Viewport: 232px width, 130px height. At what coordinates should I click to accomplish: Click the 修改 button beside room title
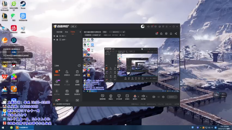pyautogui.click(x=105, y=32)
